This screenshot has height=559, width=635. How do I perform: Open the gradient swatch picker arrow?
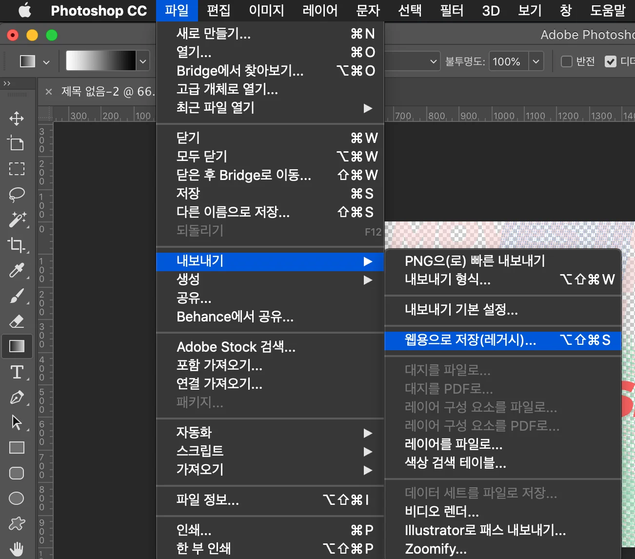click(143, 61)
